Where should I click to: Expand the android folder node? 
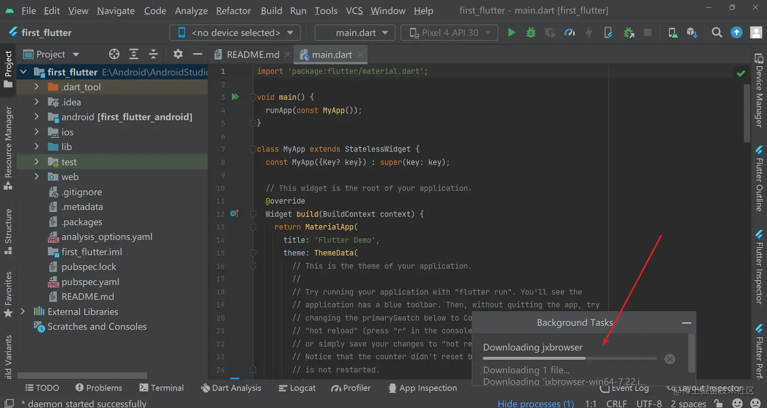tap(37, 117)
